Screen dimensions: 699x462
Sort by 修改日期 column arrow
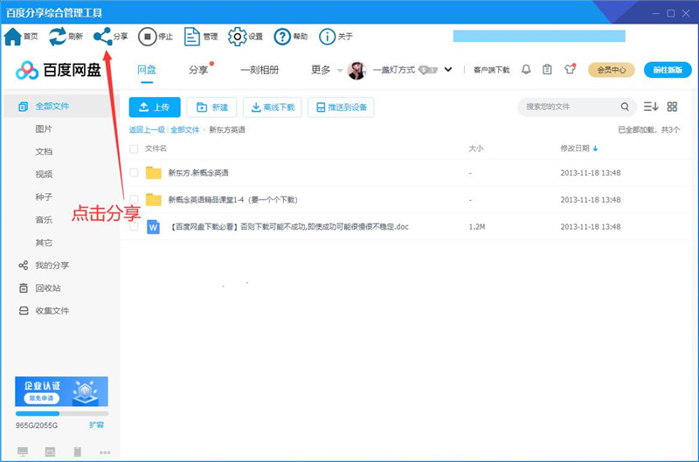595,148
